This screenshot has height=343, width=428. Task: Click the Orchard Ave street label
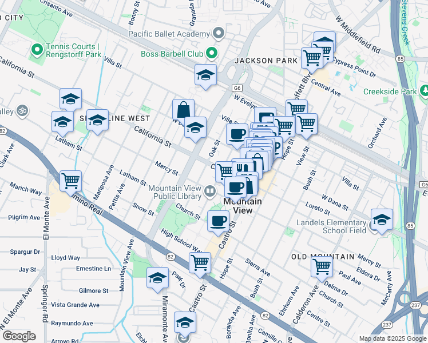[378, 133]
